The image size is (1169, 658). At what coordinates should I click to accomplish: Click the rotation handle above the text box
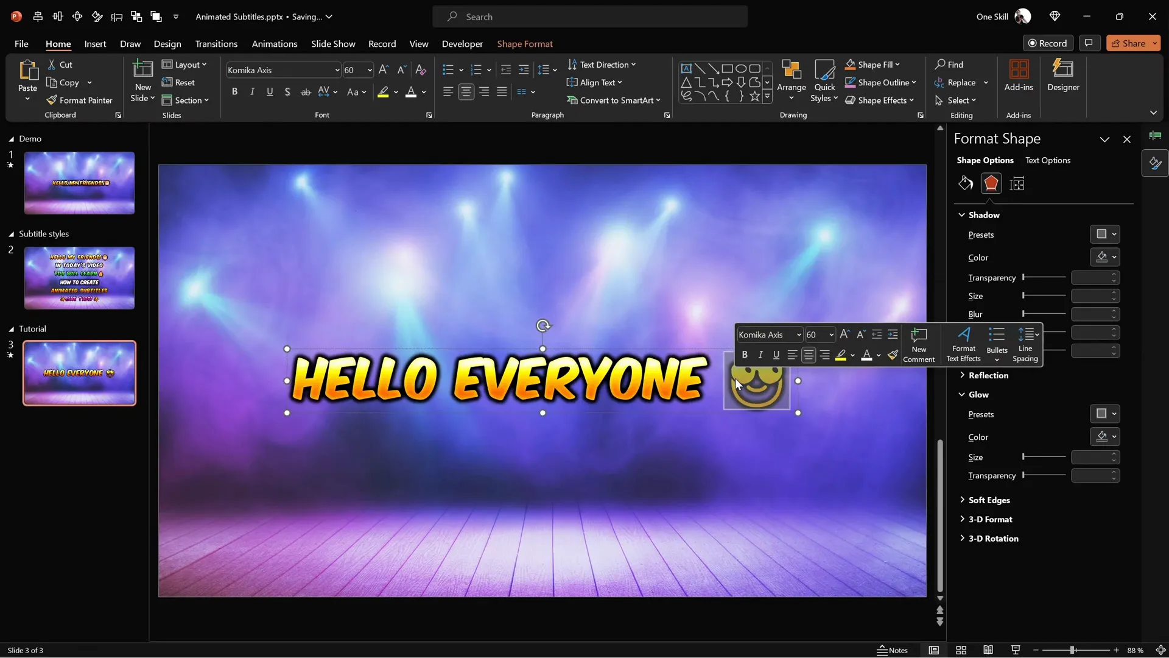click(x=543, y=325)
